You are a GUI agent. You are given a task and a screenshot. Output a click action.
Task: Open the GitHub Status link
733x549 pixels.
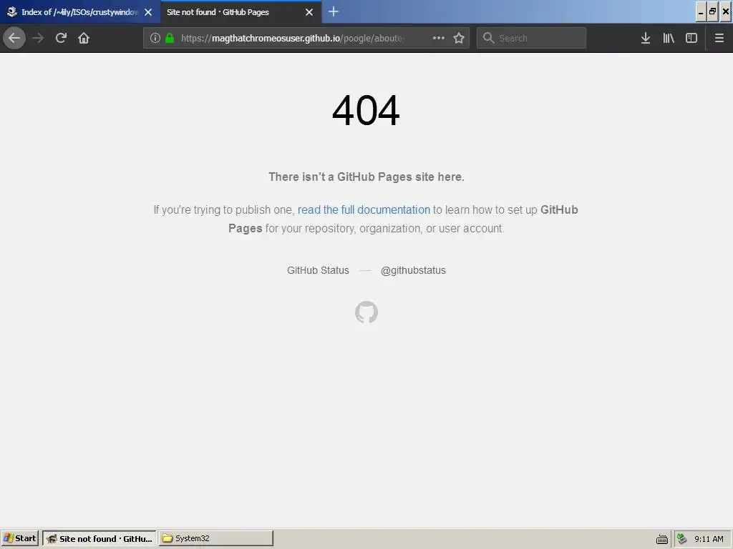tap(318, 270)
